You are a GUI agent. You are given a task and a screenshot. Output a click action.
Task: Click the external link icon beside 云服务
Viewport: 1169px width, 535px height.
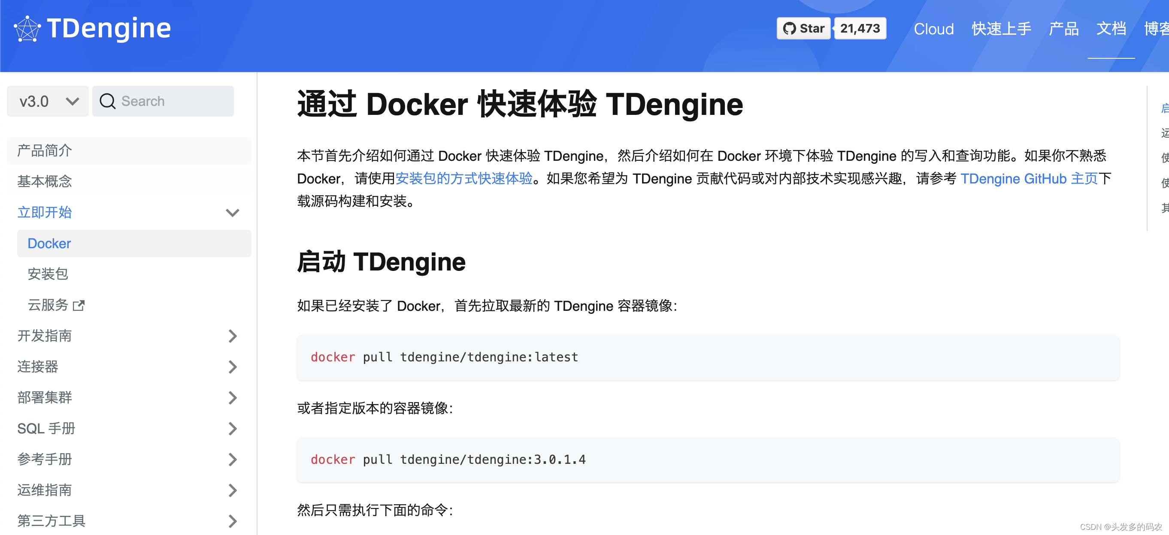click(79, 305)
